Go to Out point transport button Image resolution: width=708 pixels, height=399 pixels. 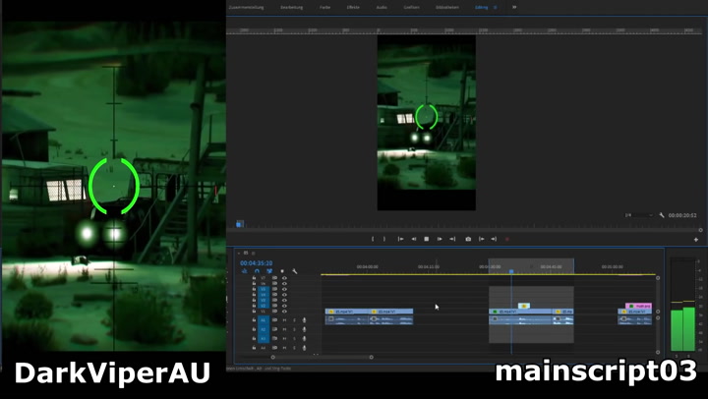coord(452,239)
